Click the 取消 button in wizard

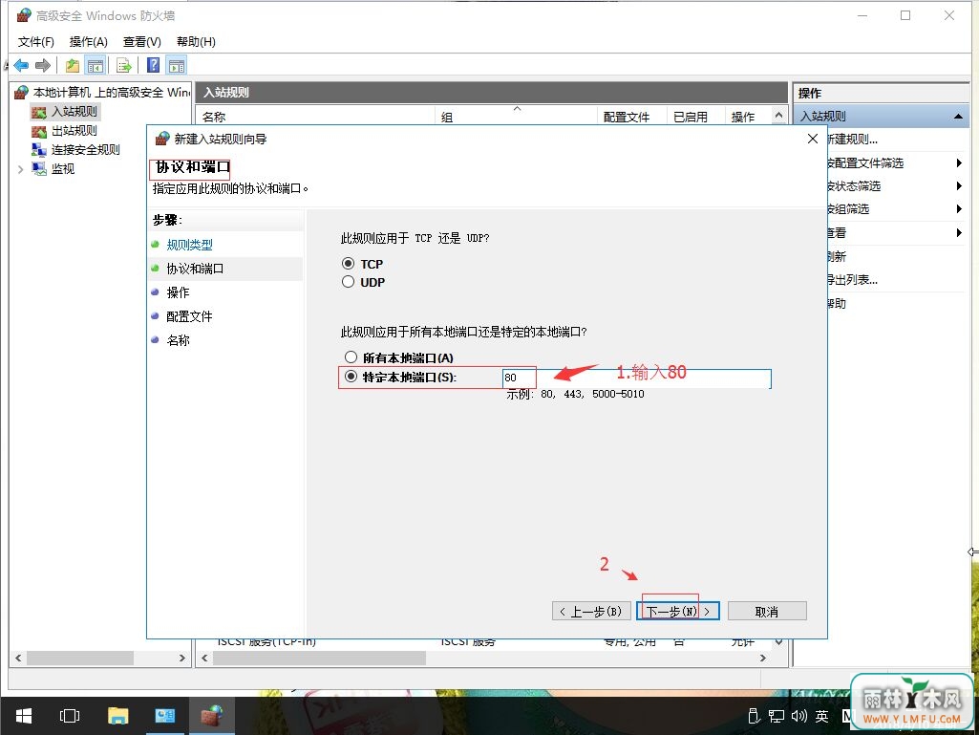767,612
